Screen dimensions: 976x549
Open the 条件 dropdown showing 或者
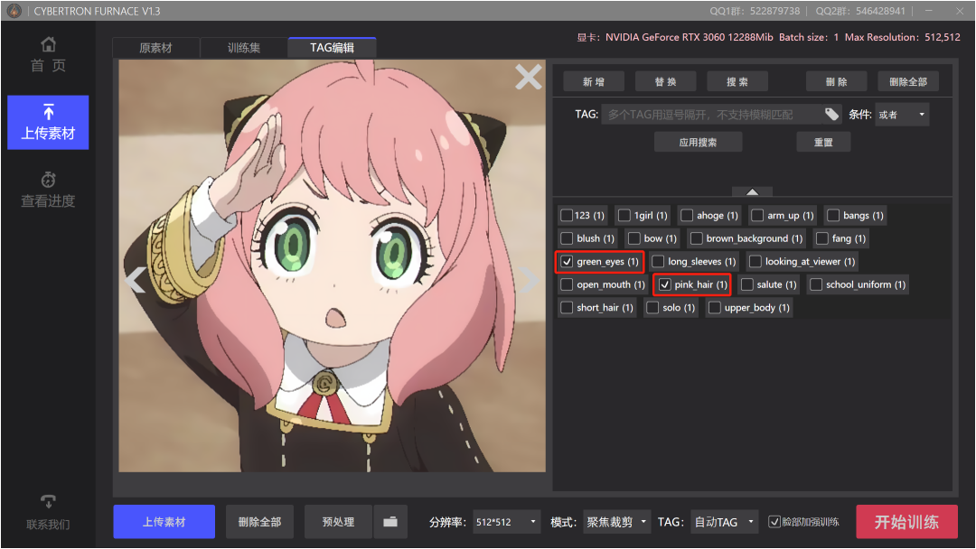click(902, 115)
